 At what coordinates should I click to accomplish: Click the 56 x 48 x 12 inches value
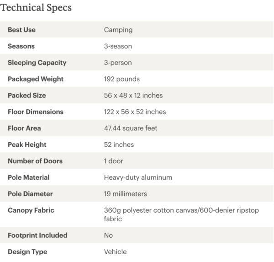pyautogui.click(x=133, y=96)
